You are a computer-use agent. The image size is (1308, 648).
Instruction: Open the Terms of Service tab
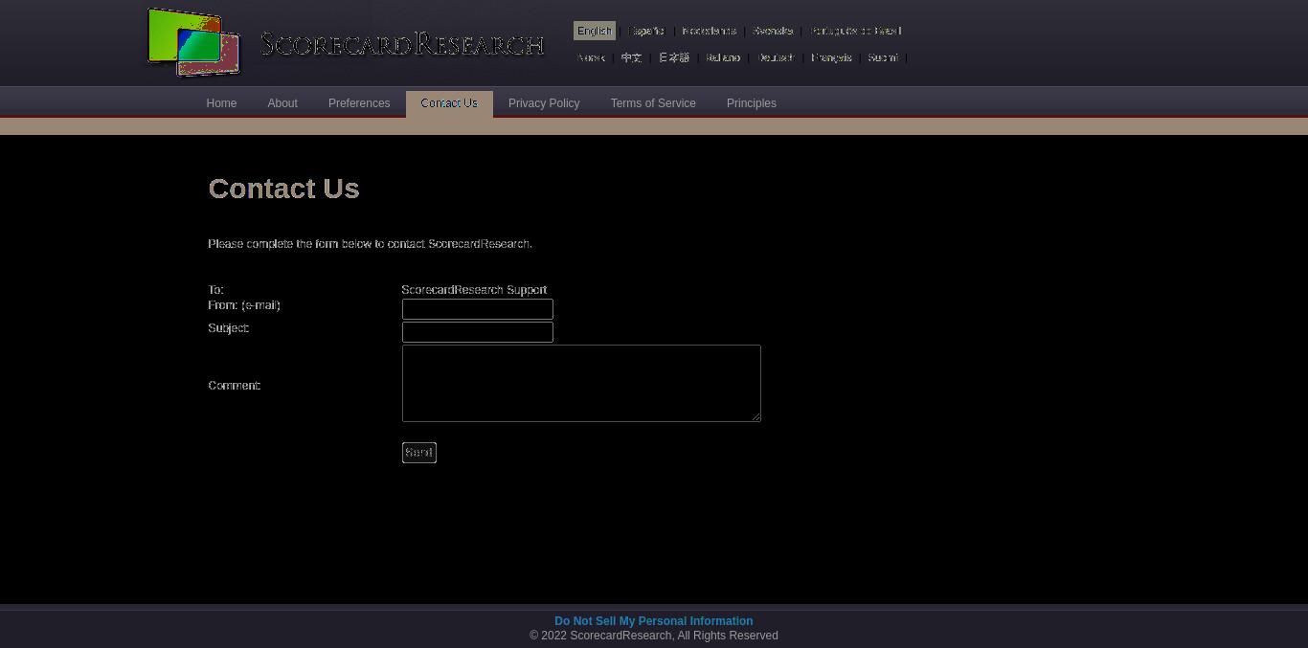653,103
